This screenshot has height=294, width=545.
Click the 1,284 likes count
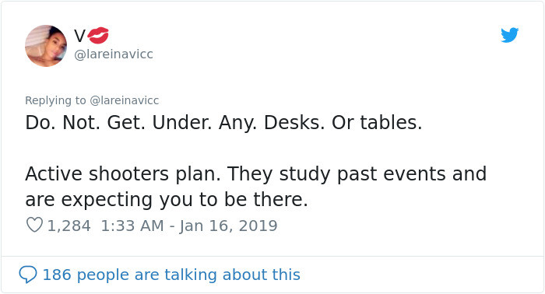point(69,226)
